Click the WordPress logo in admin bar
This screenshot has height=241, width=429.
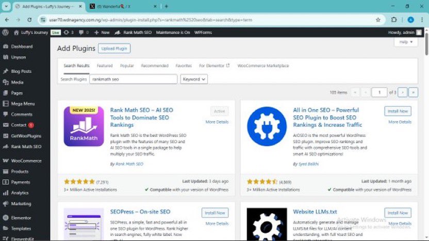click(6, 32)
